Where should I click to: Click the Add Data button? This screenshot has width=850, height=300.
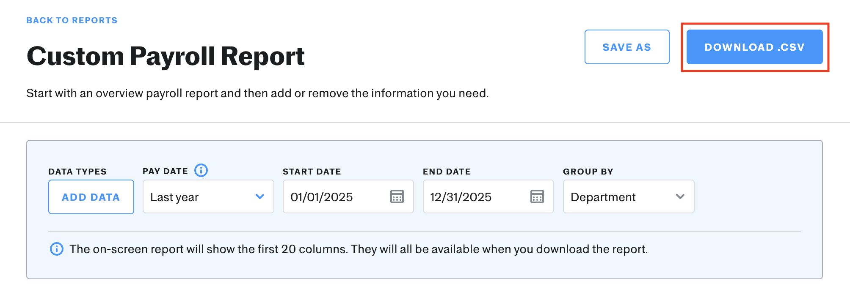click(x=91, y=197)
